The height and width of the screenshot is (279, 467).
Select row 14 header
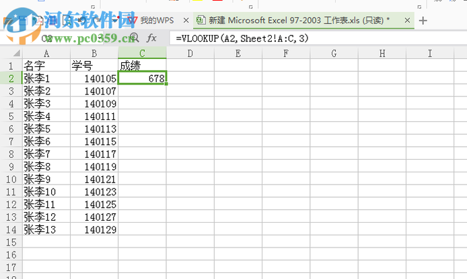click(11, 229)
